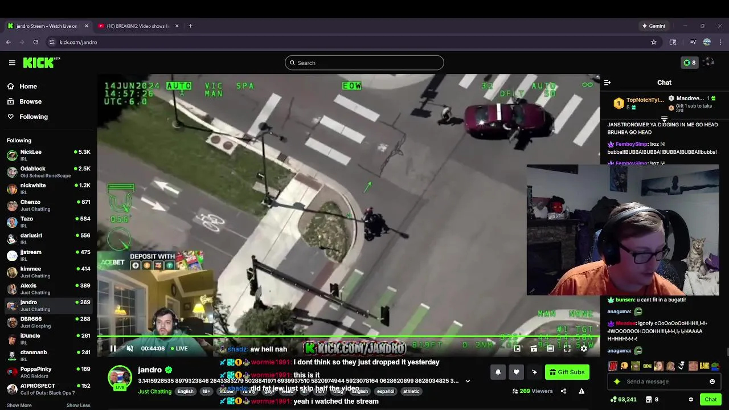Open the kimmee channel in Following
Image resolution: width=729 pixels, height=410 pixels.
(48, 272)
